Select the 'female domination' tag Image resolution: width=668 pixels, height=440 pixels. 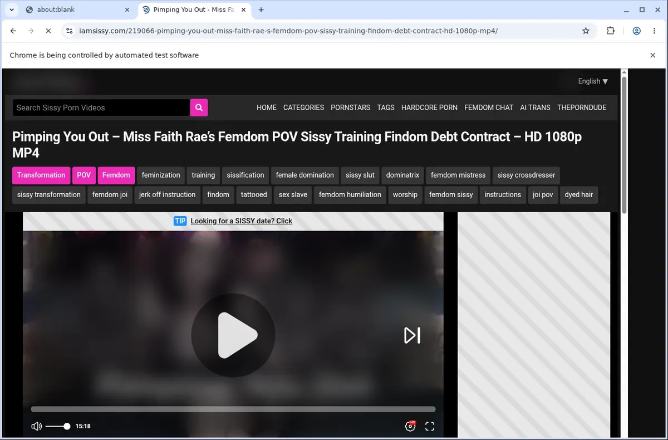304,175
